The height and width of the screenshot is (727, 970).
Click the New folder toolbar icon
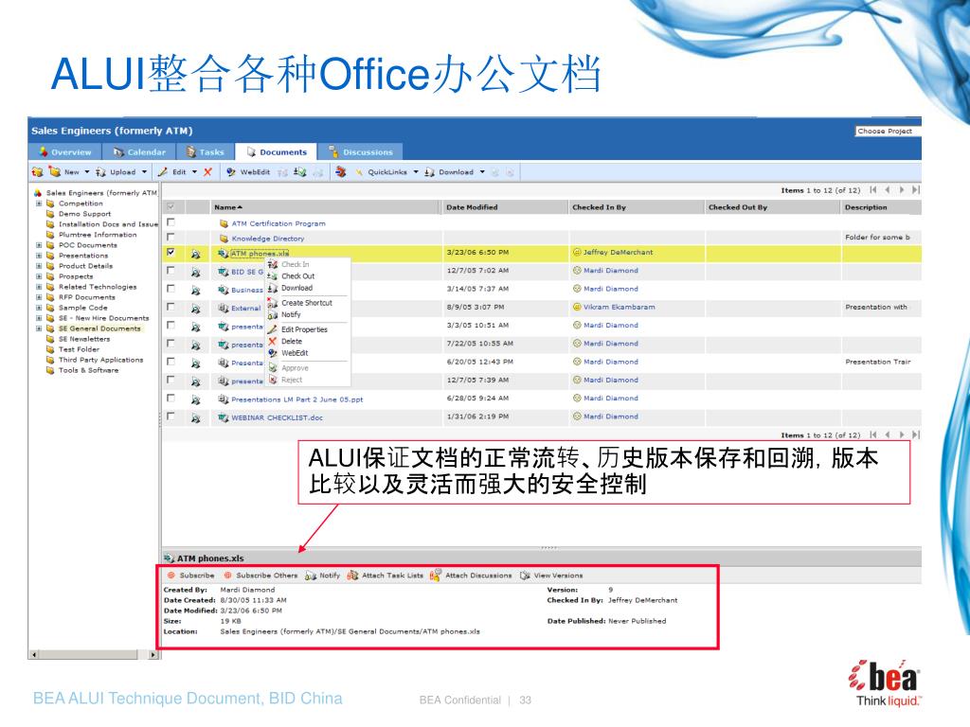coord(55,172)
